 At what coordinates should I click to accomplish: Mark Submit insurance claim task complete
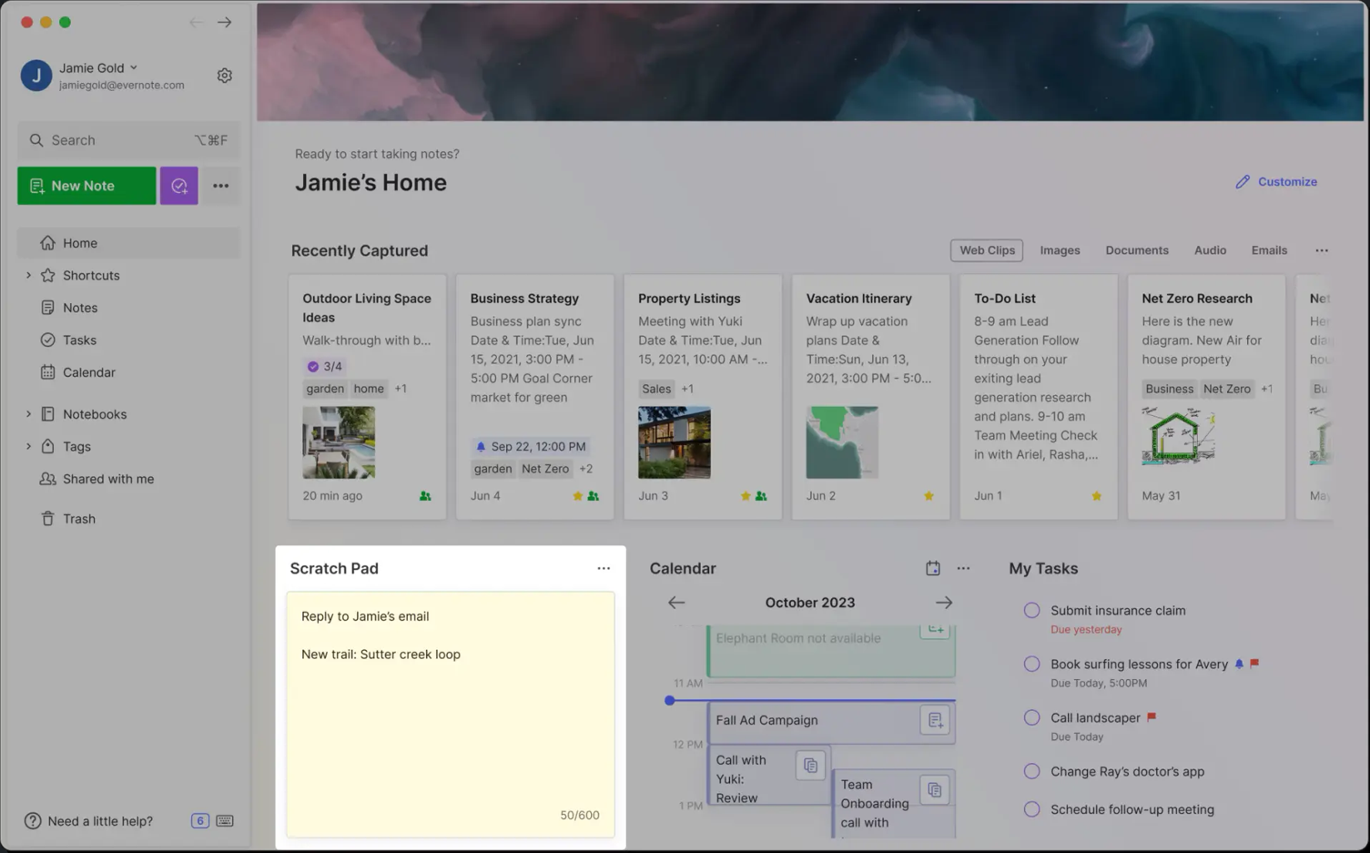tap(1031, 611)
